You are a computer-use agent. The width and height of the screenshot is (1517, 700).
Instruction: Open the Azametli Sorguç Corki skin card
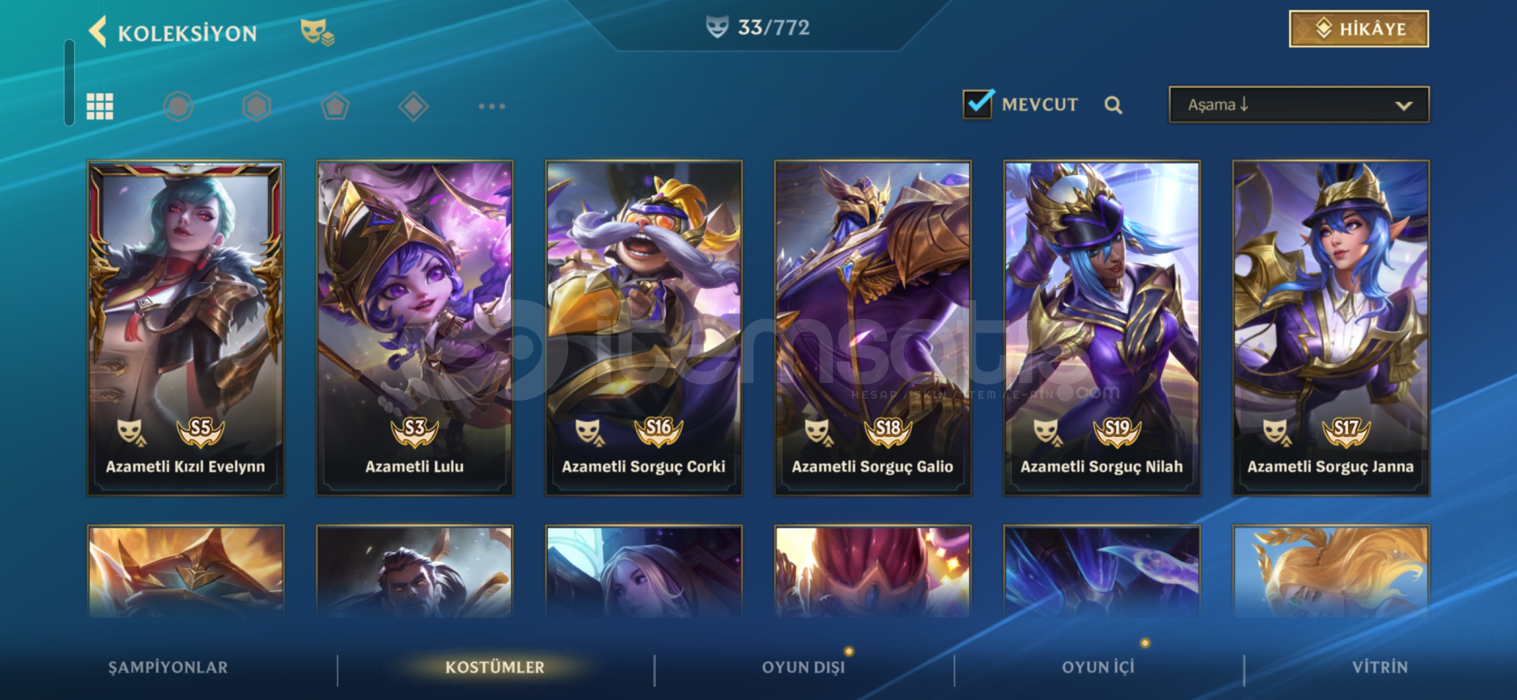644,328
